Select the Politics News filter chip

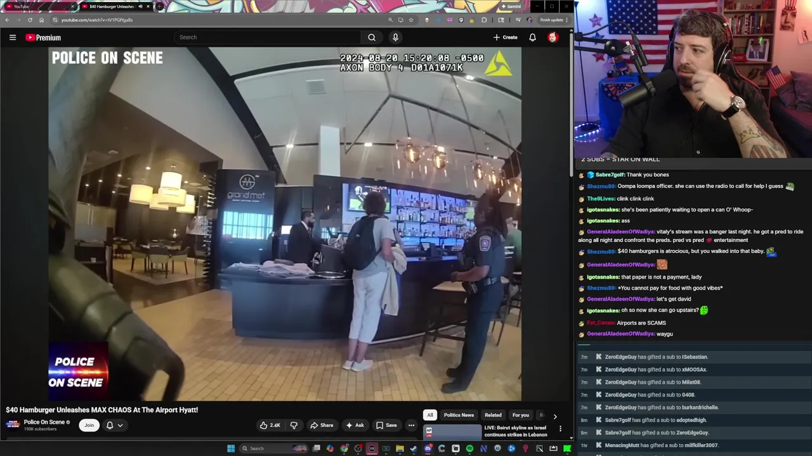click(459, 415)
